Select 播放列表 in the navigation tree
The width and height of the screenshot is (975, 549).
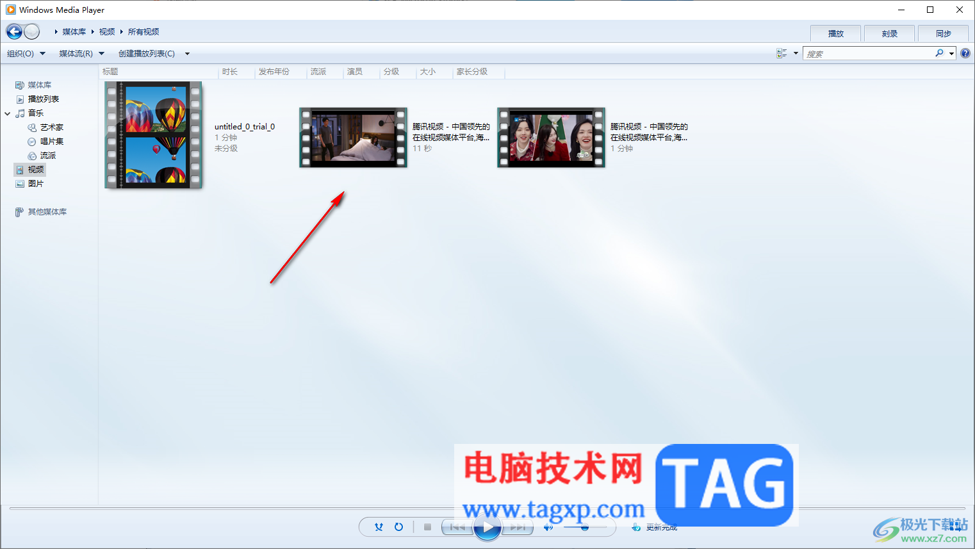click(x=44, y=99)
